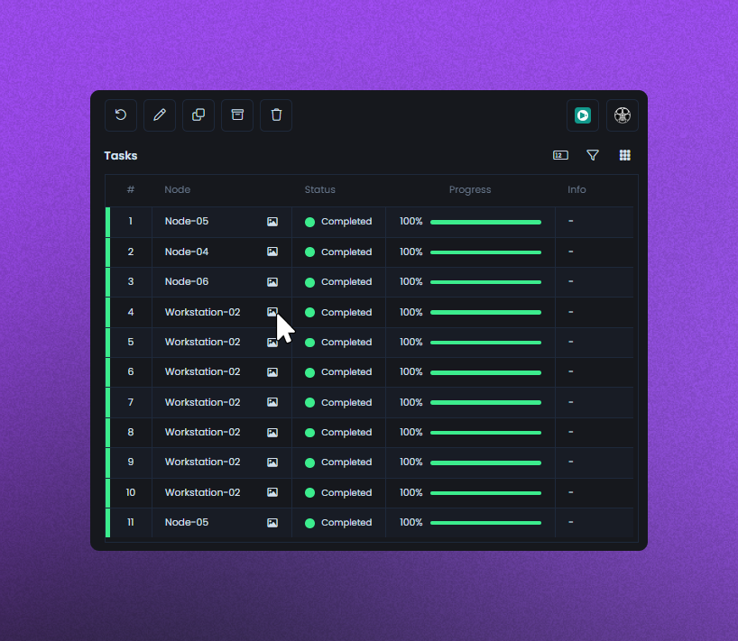This screenshot has height=641, width=738.
Task: Open image preview icon in row 2
Action: point(272,252)
